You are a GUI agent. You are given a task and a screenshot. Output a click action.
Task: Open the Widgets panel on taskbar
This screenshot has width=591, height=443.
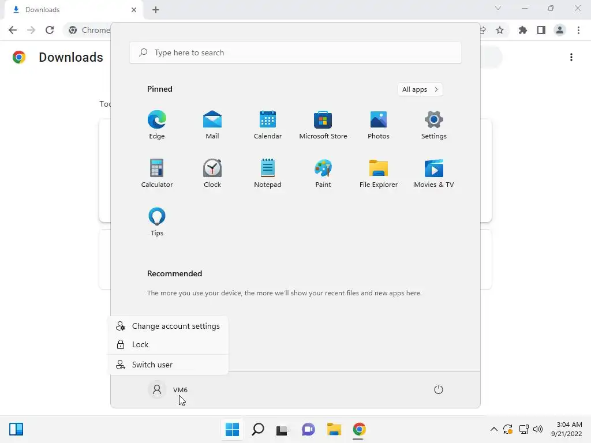16,429
